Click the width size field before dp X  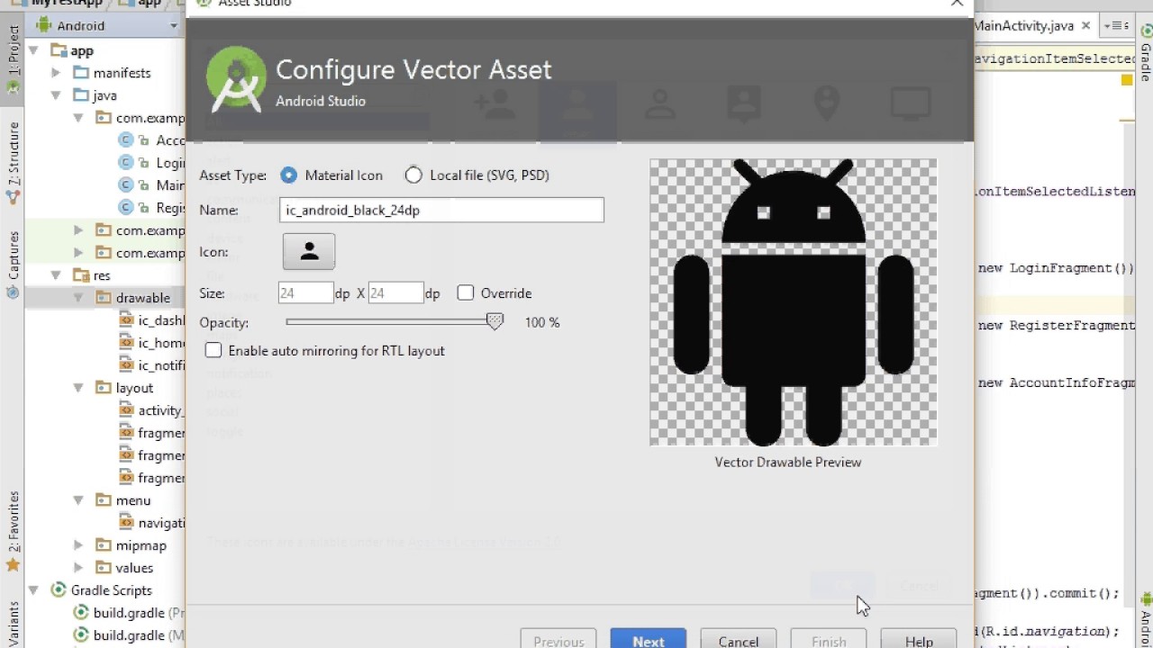(305, 292)
